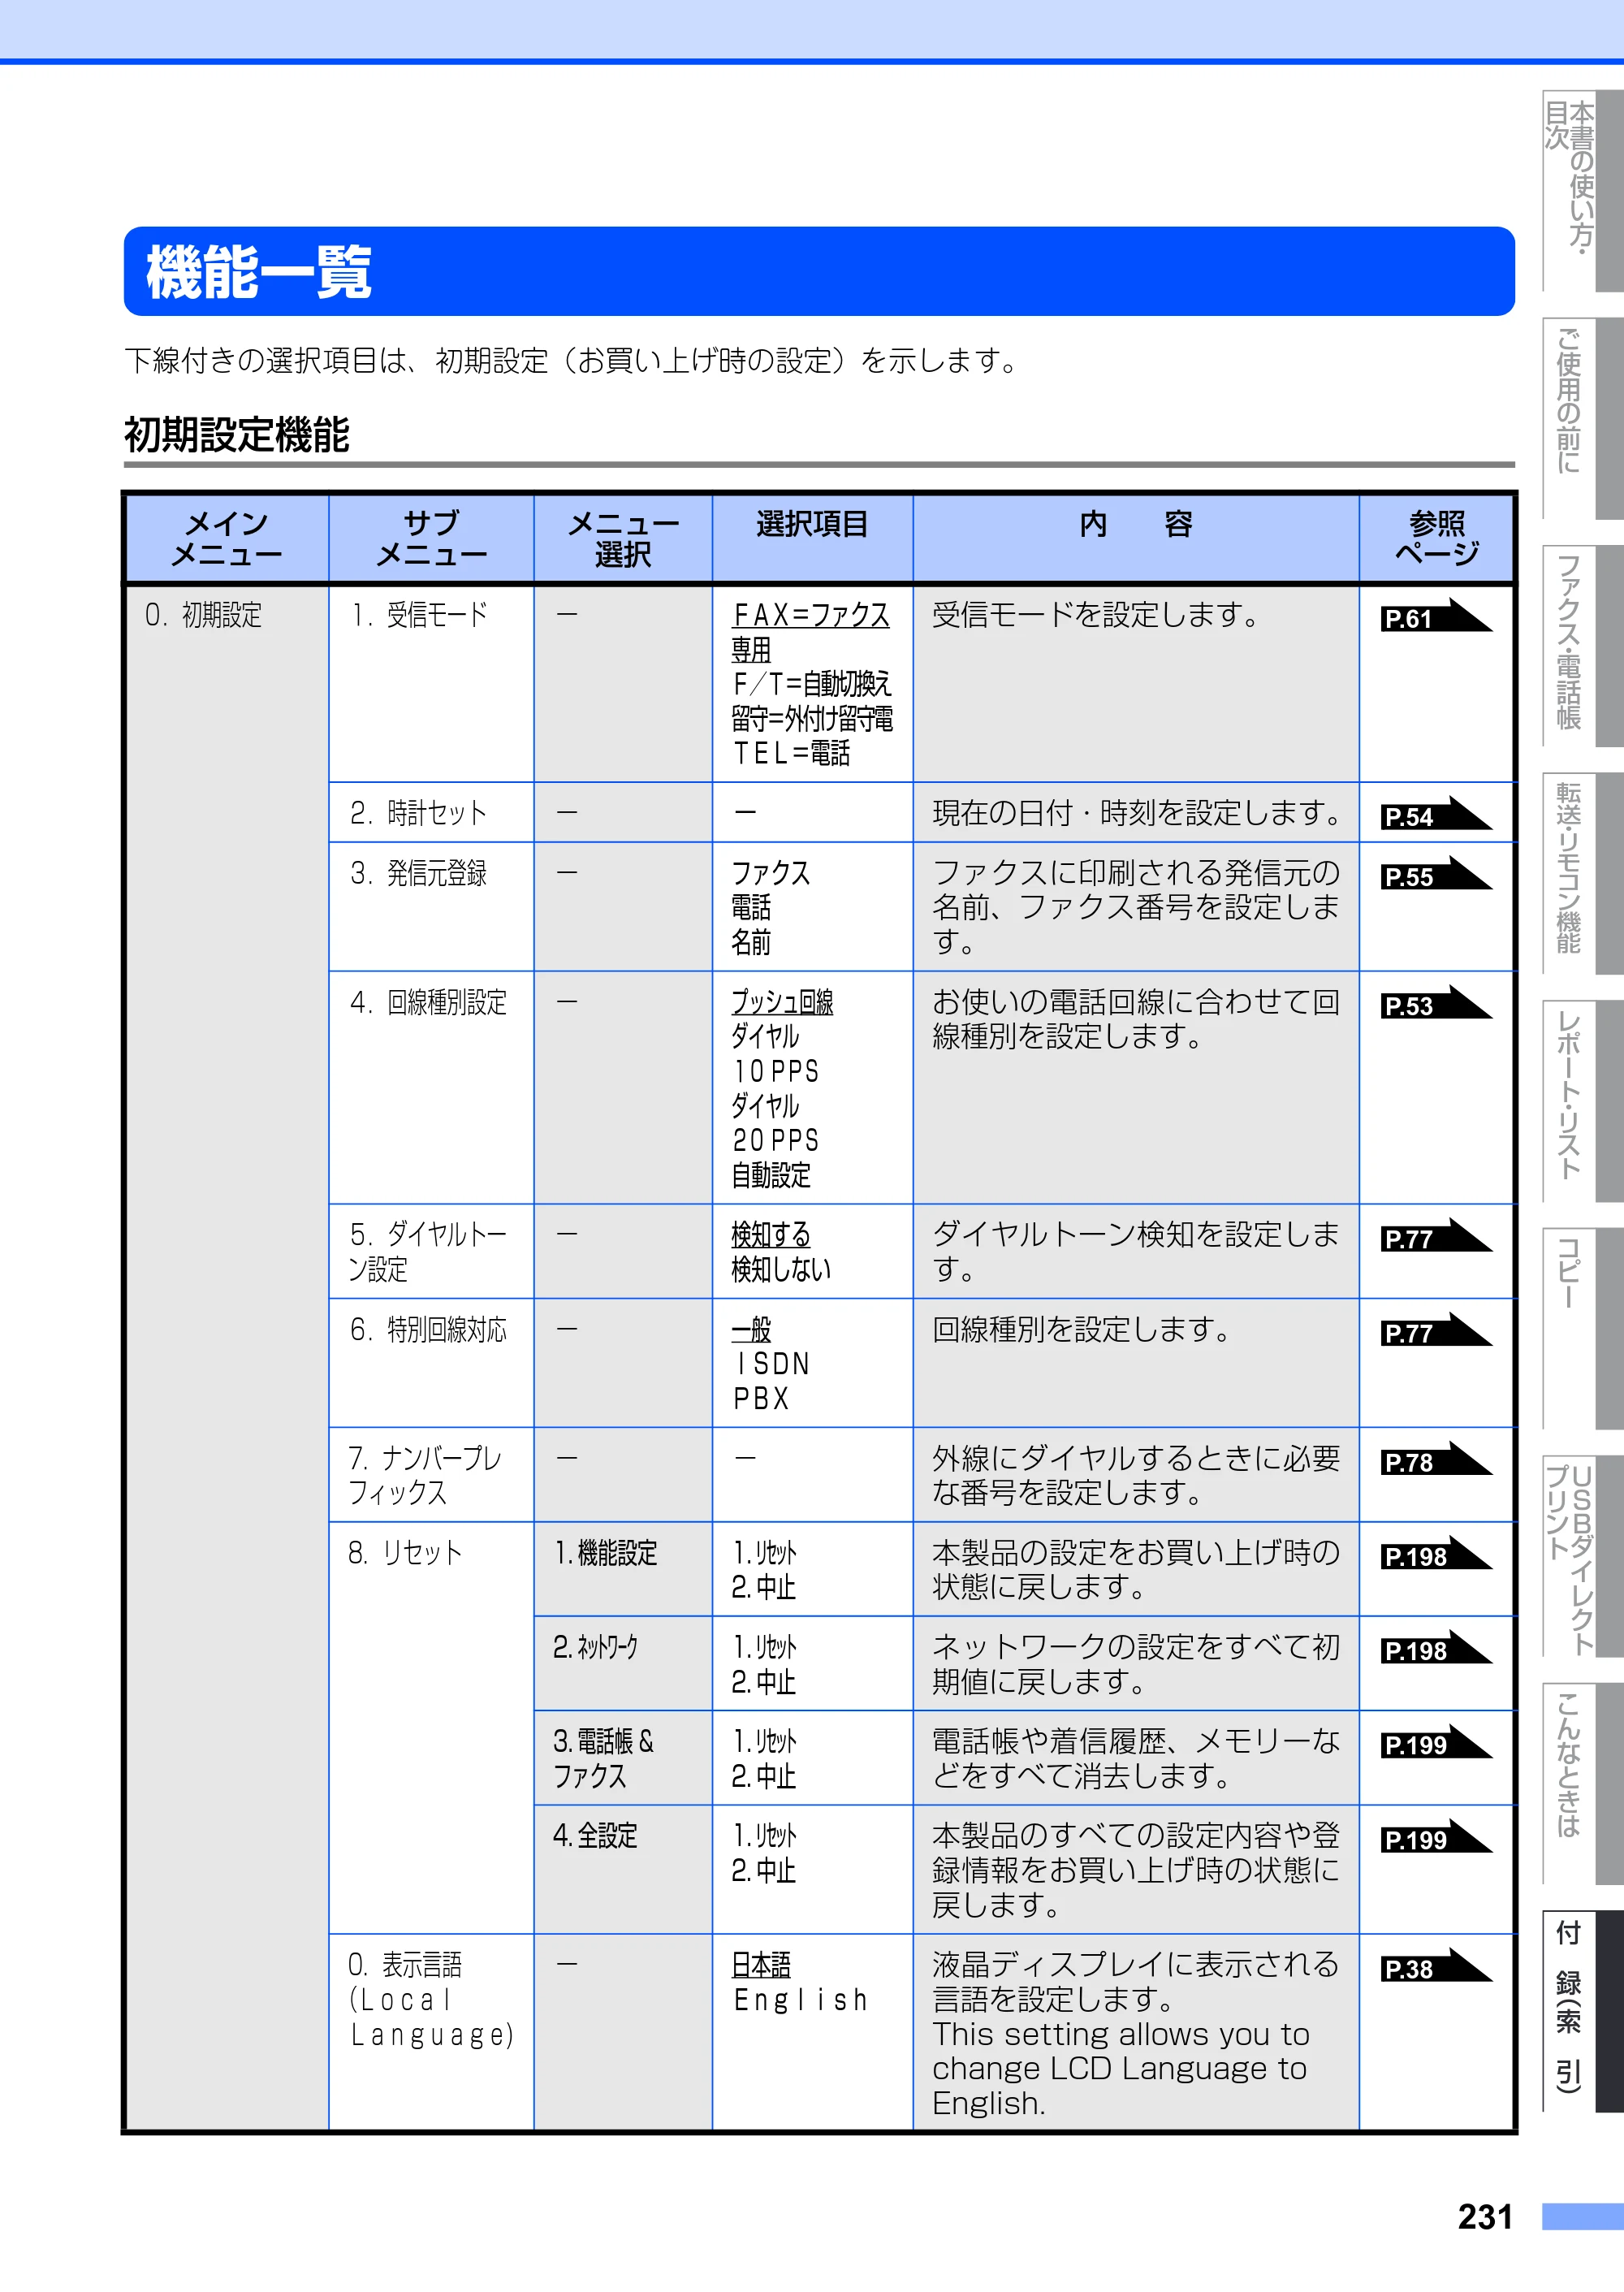Image resolution: width=1624 pixels, height=2292 pixels.
Task: Click the underlined 検知する option
Action: click(771, 1235)
